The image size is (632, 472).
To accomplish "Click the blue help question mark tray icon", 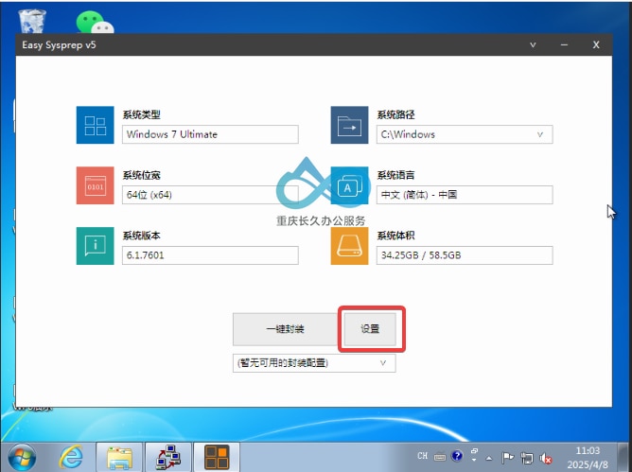I will point(457,456).
